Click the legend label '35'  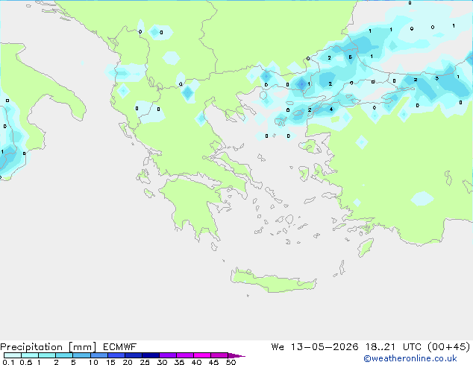tap(179, 362)
